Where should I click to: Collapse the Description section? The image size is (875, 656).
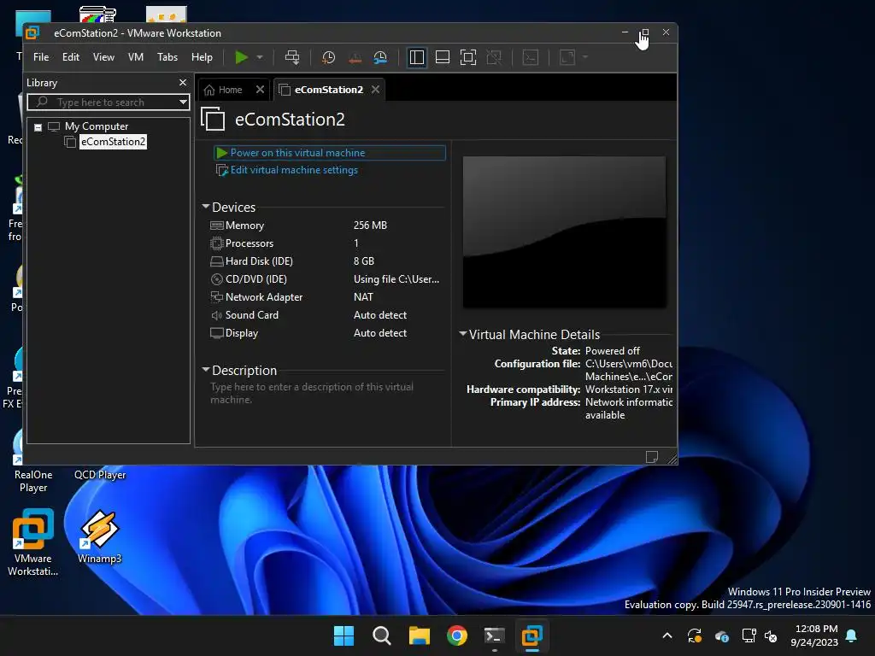pos(206,370)
